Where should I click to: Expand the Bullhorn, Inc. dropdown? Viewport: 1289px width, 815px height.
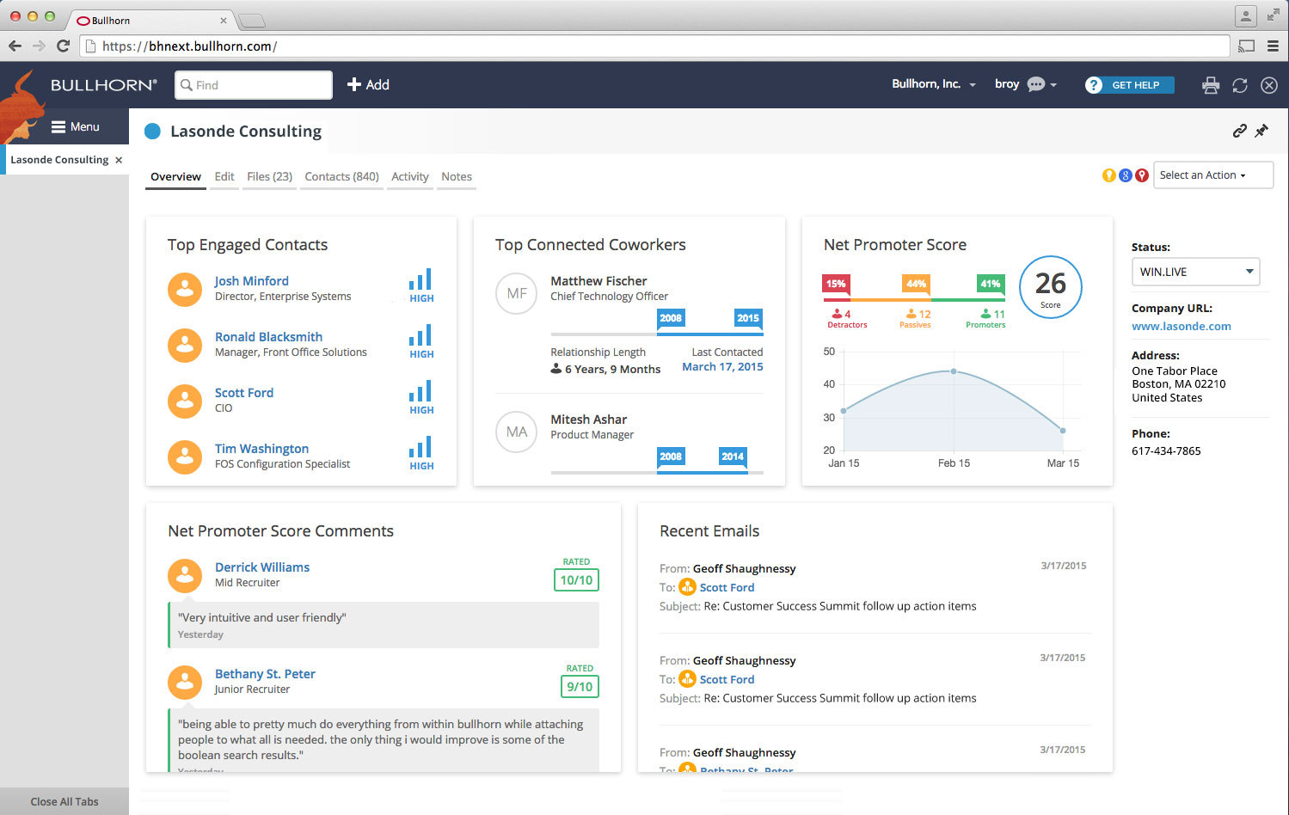[934, 84]
